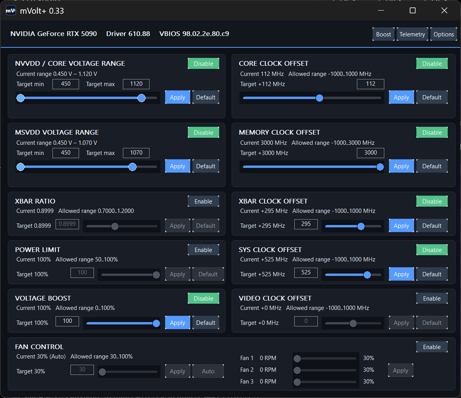Click the 'NVIDIA GeForce RTX 5090' text
This screenshot has height=398, width=461.
[54, 34]
